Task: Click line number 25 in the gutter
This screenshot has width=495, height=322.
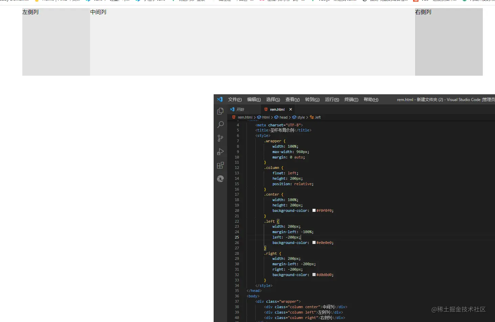Action: click(x=237, y=237)
